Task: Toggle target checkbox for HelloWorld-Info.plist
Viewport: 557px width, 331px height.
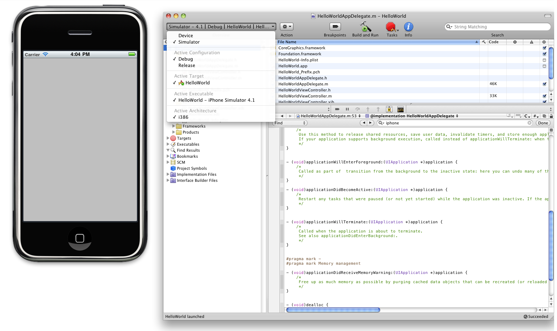Action: point(544,60)
